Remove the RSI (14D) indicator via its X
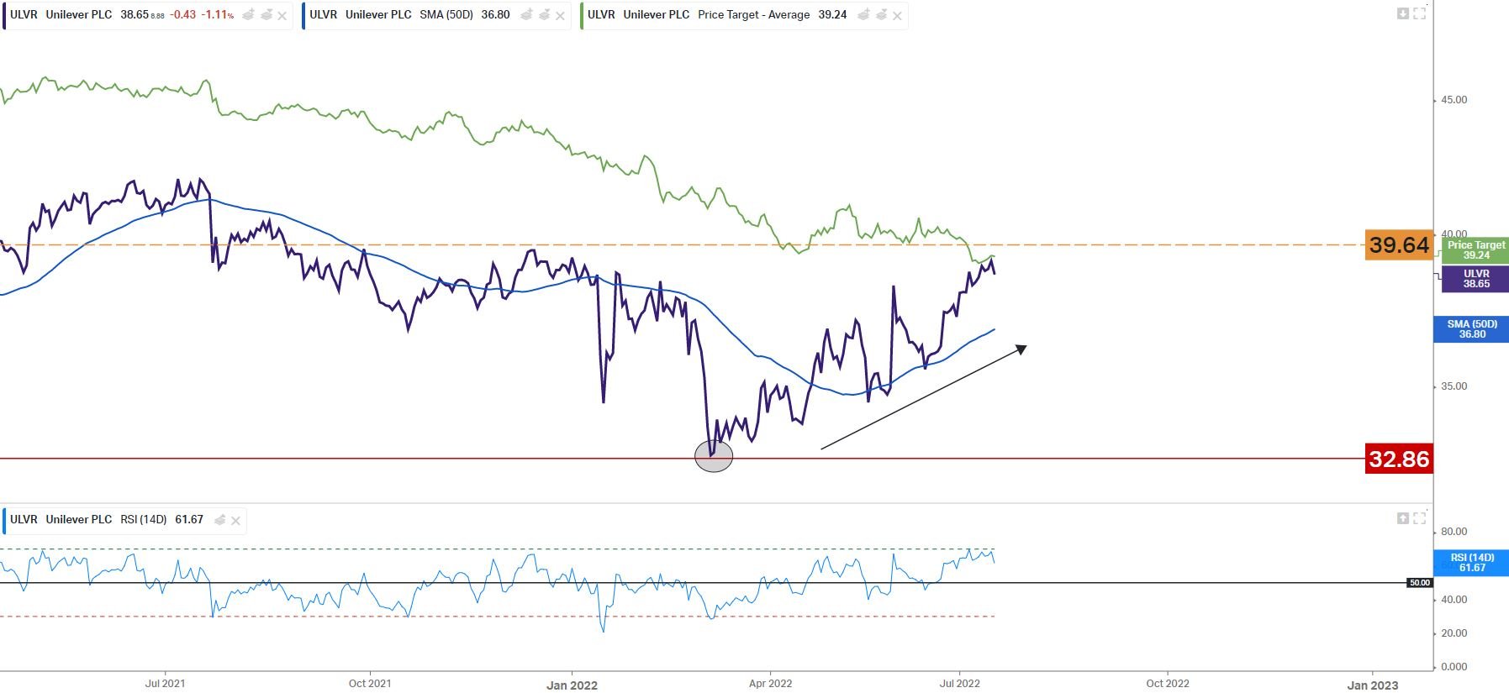 (235, 521)
